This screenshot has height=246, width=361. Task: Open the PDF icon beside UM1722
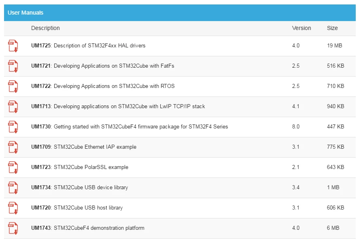click(13, 86)
